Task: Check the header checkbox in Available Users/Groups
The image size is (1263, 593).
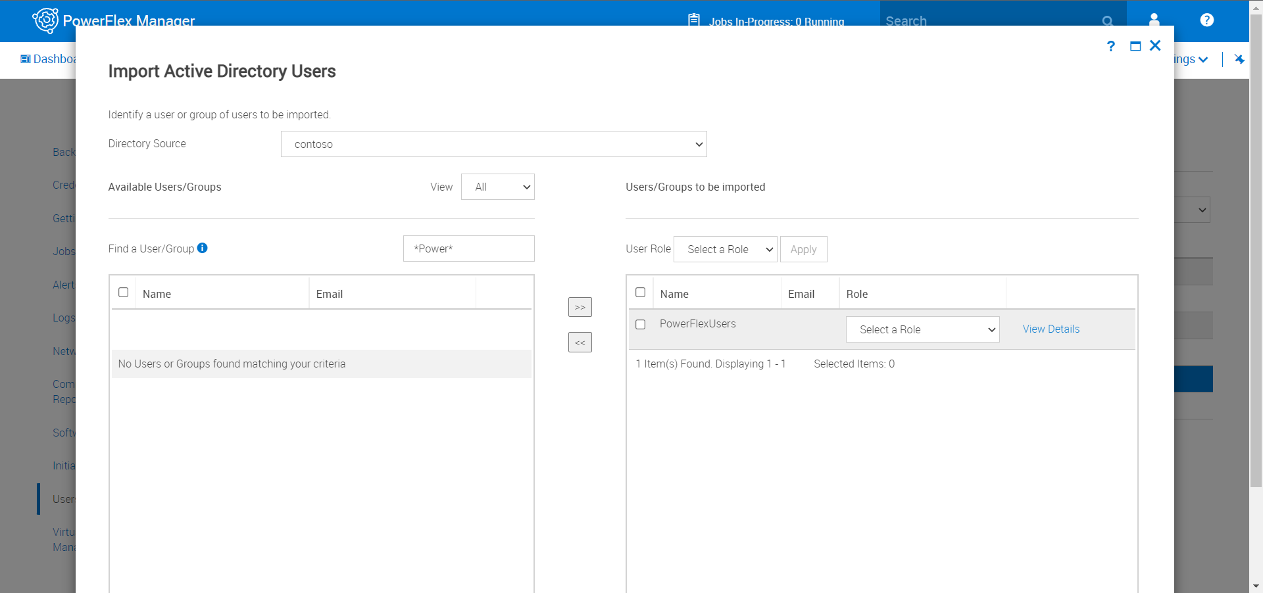Action: tap(123, 292)
